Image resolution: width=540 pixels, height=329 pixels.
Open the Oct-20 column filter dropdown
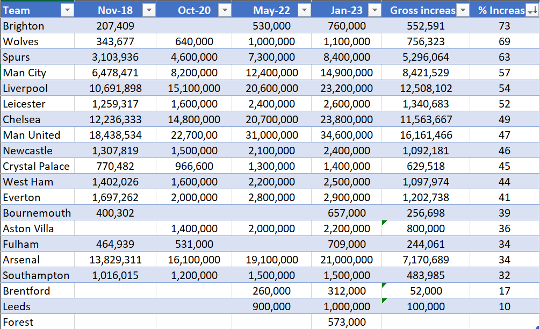(x=225, y=10)
